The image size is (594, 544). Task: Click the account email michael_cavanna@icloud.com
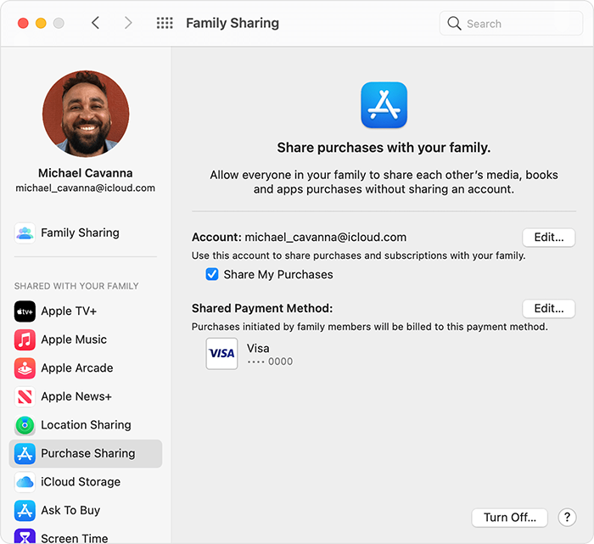point(325,237)
